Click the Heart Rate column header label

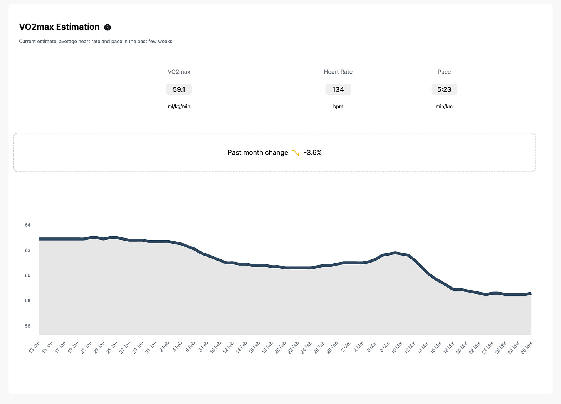coord(338,72)
